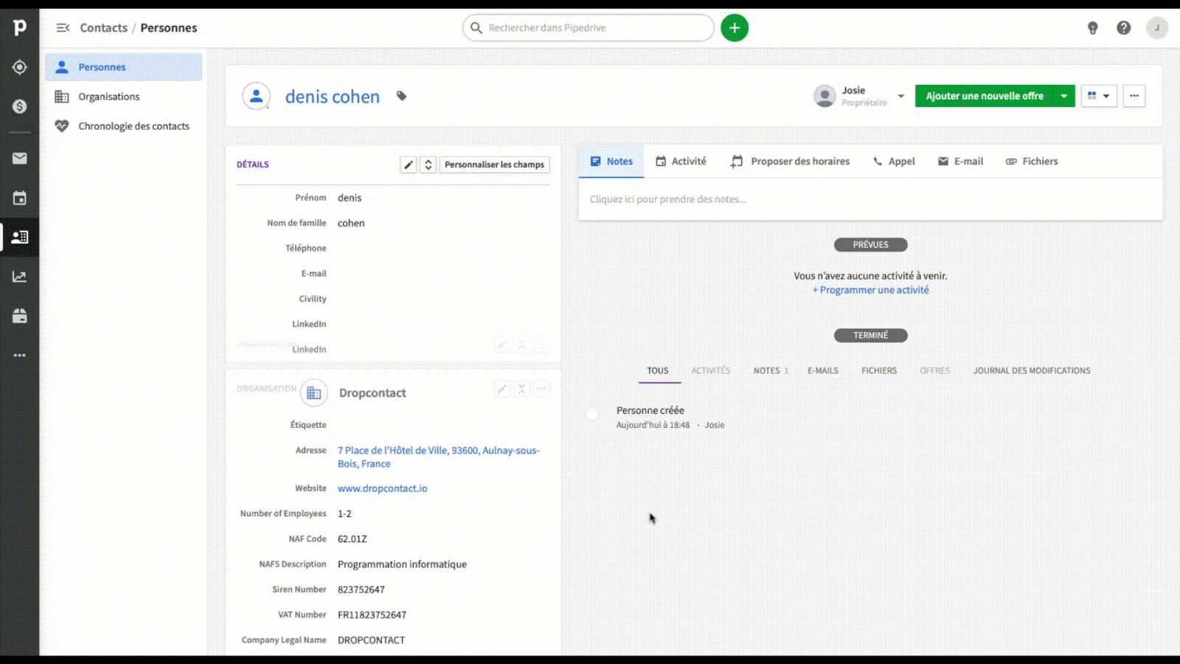The height and width of the screenshot is (664, 1180).
Task: Open the Aulnay-sous-Bois address link
Action: click(439, 457)
